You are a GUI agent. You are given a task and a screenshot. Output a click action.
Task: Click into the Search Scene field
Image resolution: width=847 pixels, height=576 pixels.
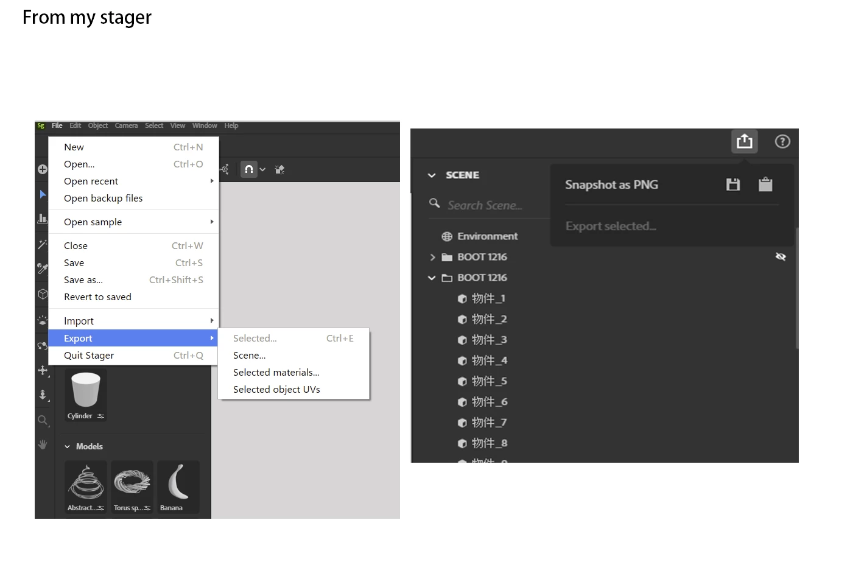click(x=485, y=205)
